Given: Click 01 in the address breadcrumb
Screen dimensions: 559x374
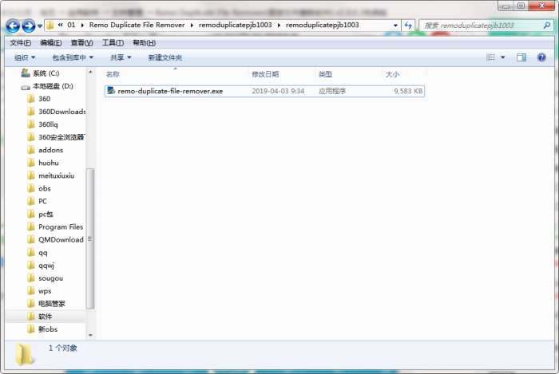Looking at the screenshot, I should click(x=71, y=25).
